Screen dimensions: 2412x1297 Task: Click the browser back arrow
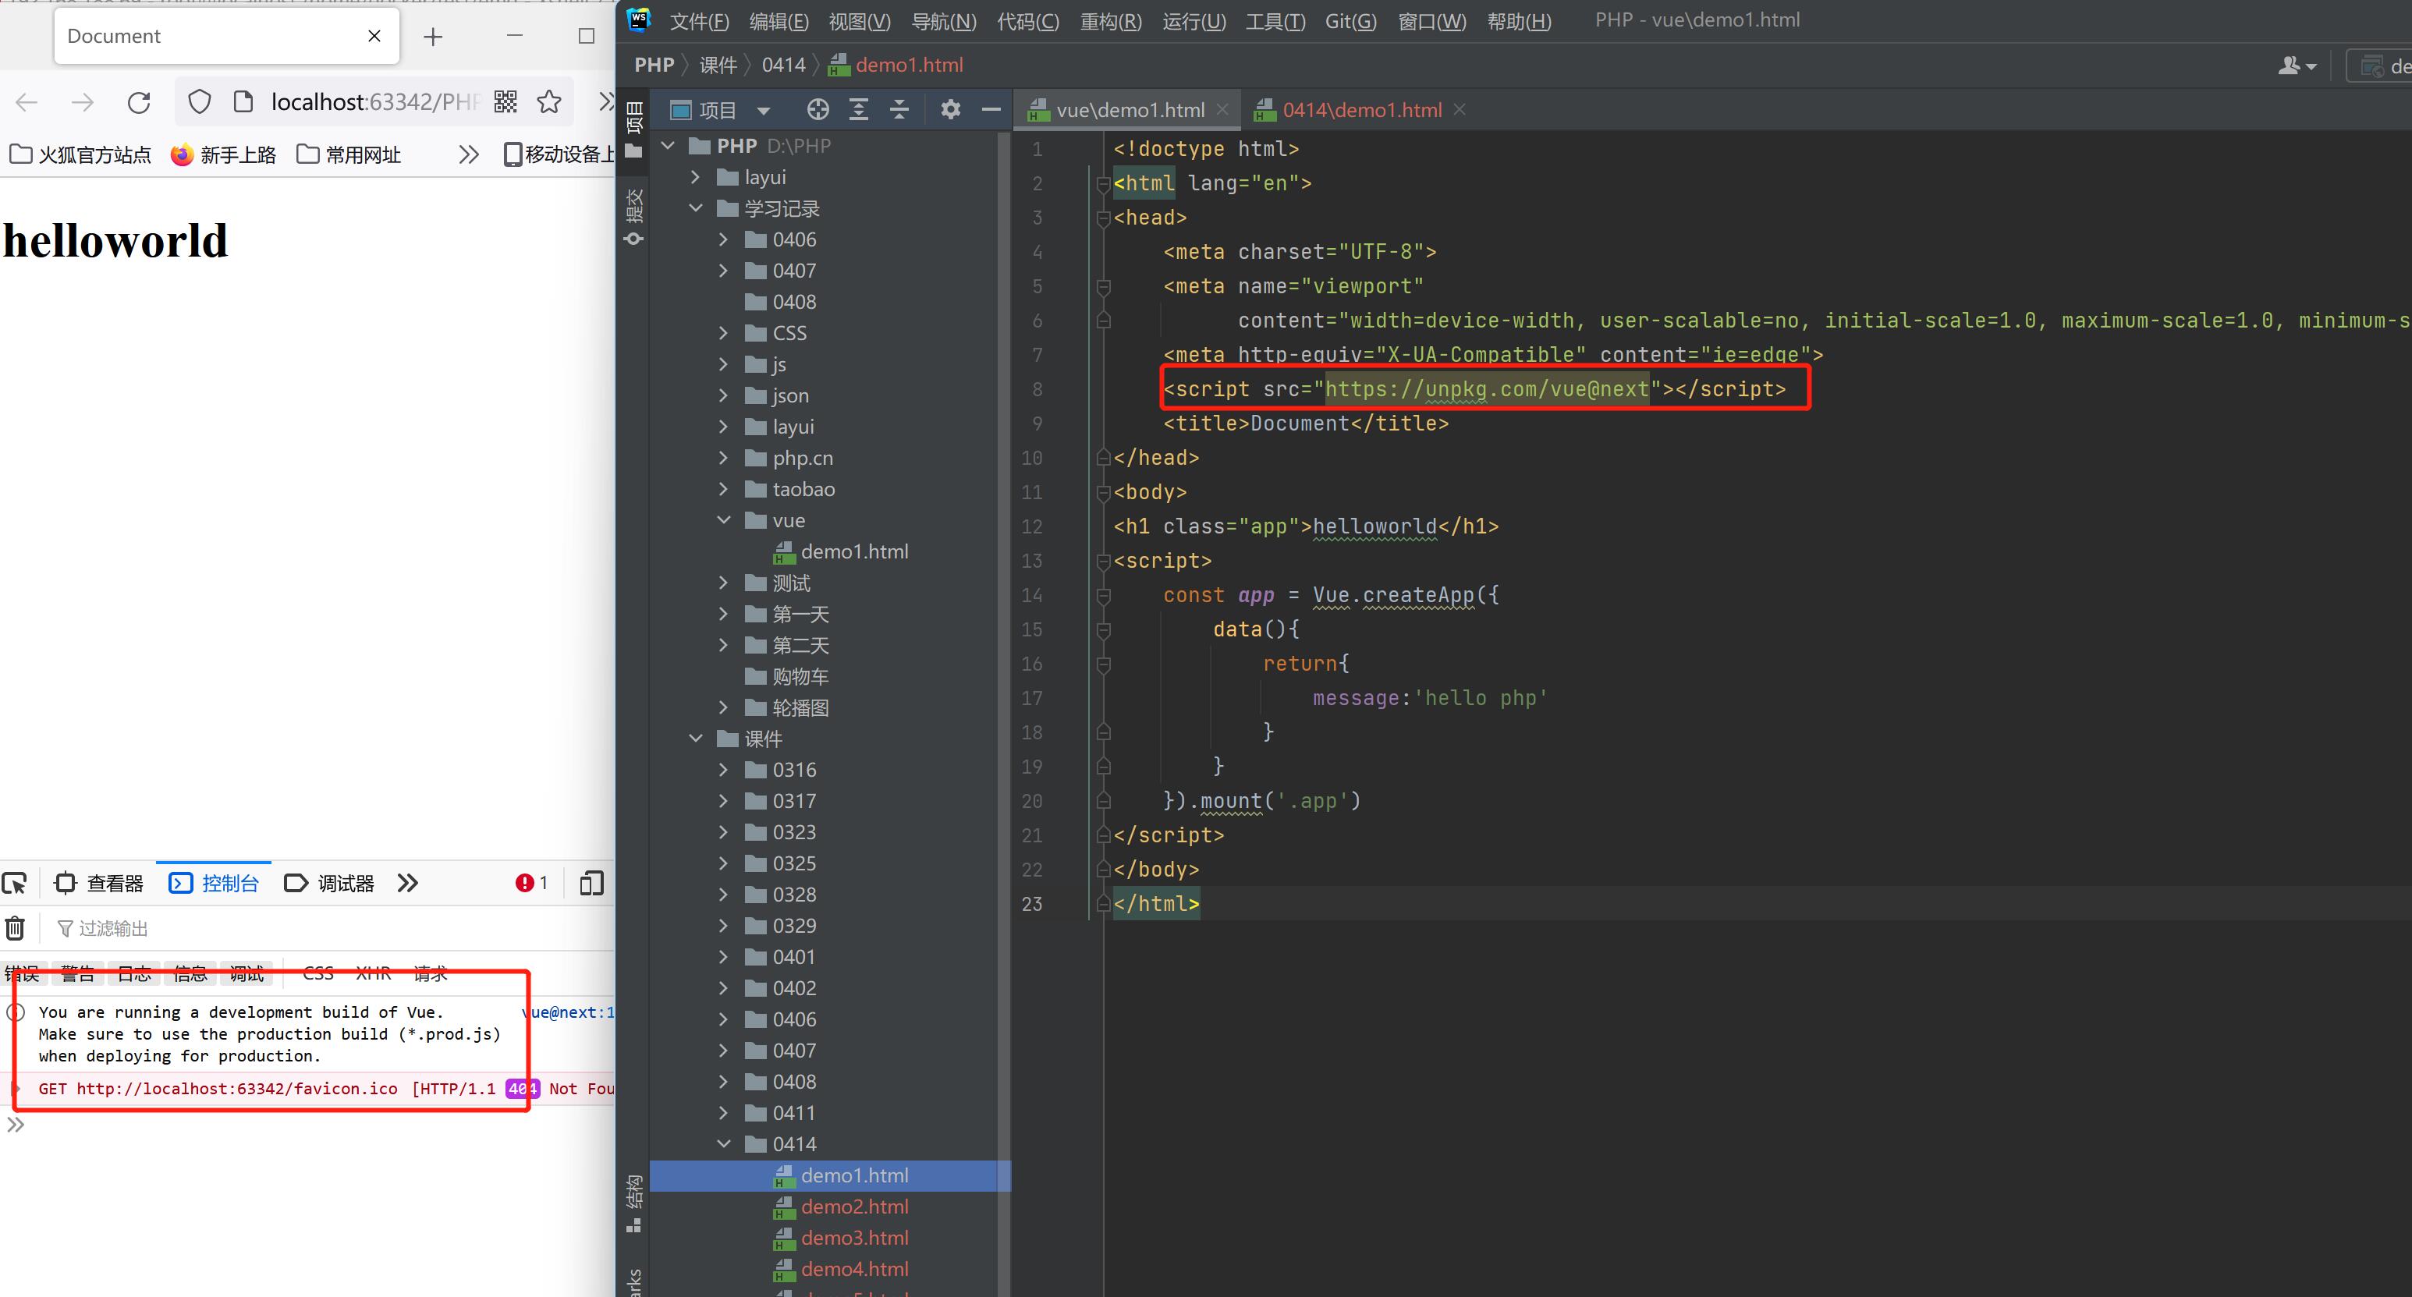coord(27,102)
